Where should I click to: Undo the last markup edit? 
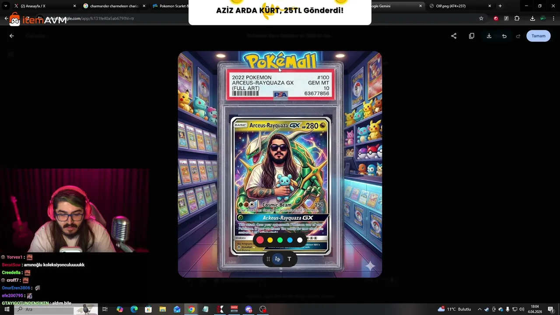[504, 36]
